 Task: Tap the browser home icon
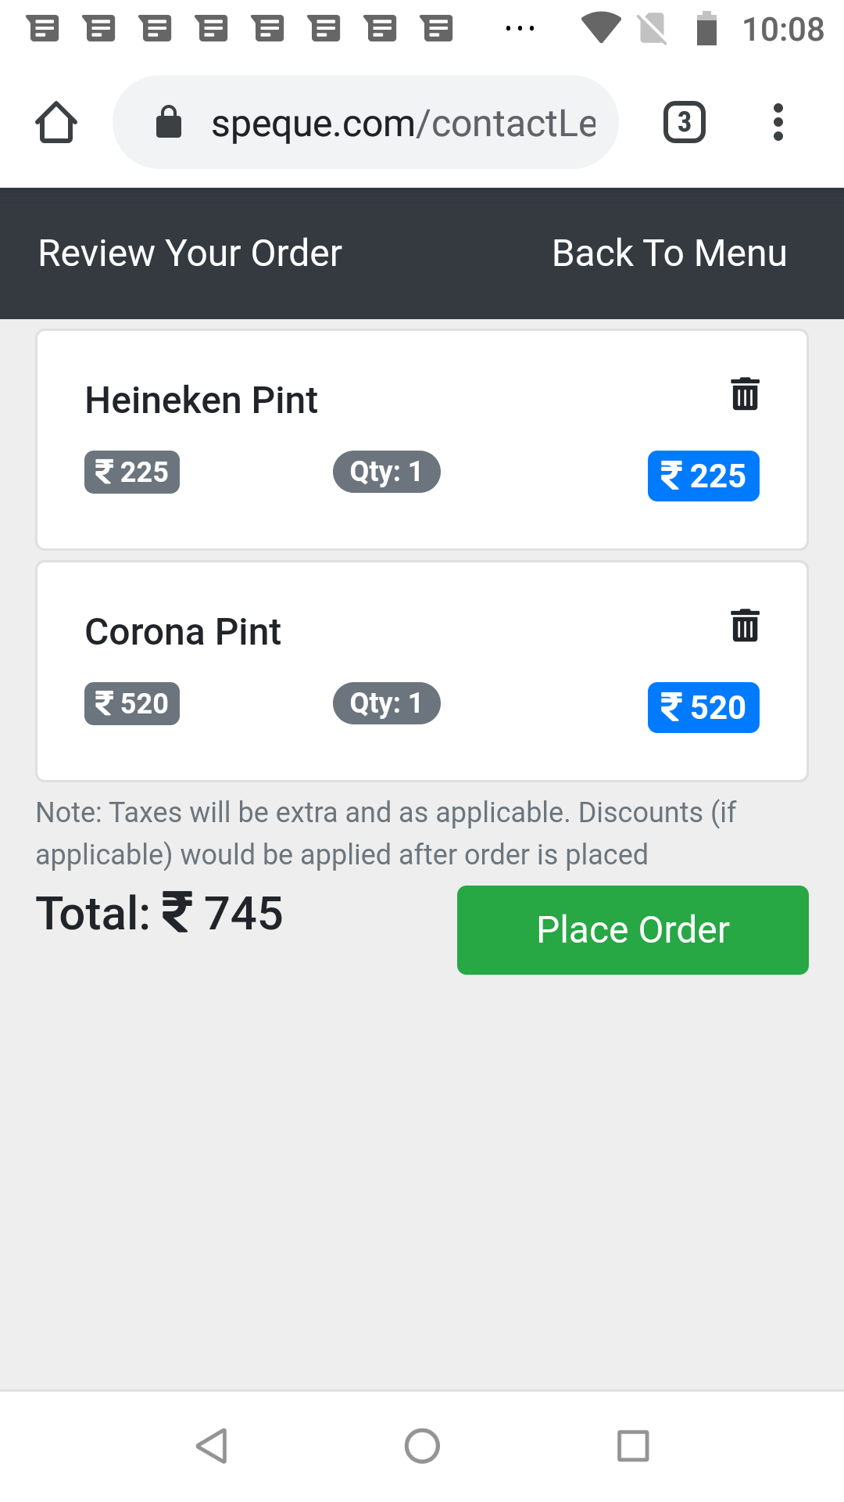click(56, 123)
